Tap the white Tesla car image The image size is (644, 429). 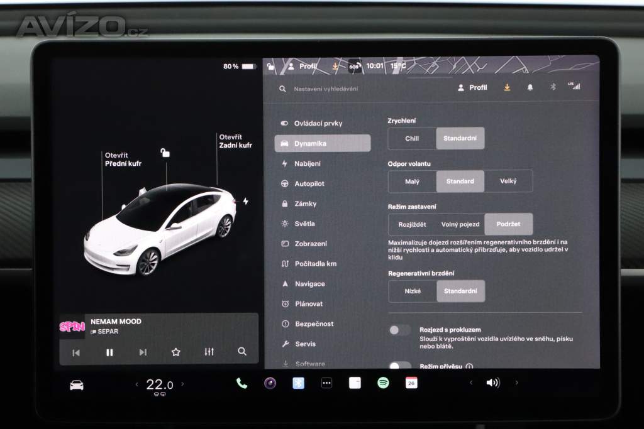coord(160,230)
